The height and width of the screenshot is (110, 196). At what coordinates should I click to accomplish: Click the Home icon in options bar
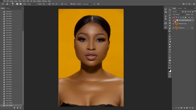(3, 4)
